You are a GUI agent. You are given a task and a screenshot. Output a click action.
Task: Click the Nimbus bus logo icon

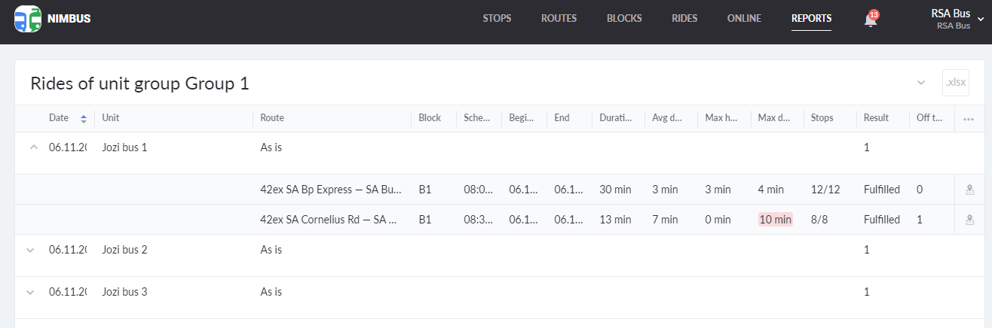[28, 18]
